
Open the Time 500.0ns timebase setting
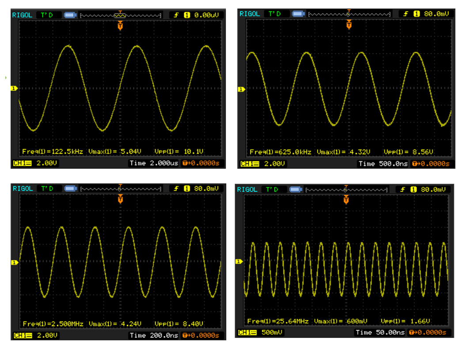pyautogui.click(x=383, y=164)
